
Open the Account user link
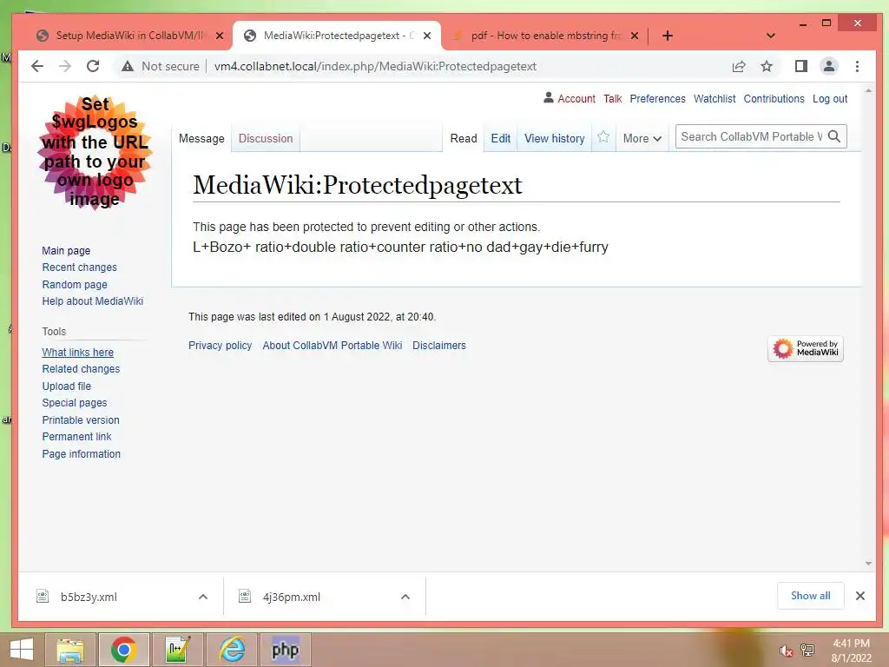[x=576, y=99]
